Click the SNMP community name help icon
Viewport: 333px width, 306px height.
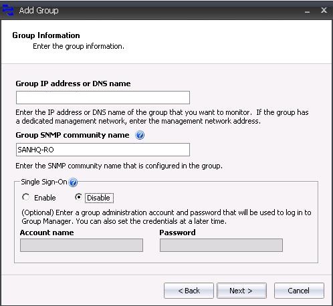[x=140, y=135]
